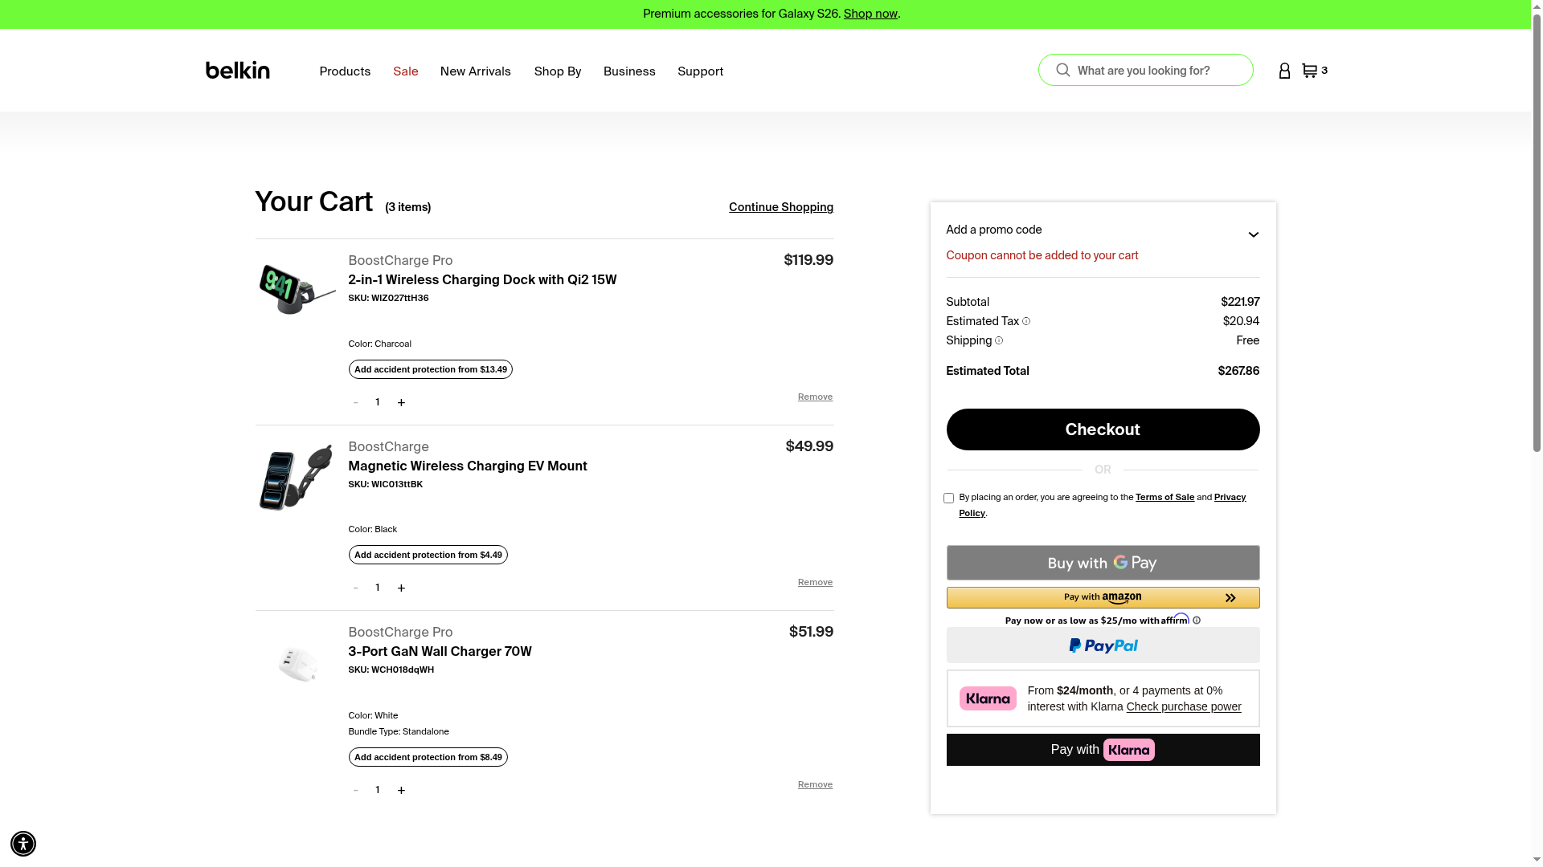
Task: Click the Bundle Type: Standalone text
Action: pyautogui.click(x=399, y=731)
